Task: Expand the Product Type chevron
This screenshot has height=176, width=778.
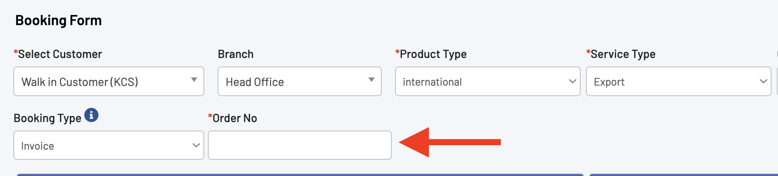Action: pos(573,82)
